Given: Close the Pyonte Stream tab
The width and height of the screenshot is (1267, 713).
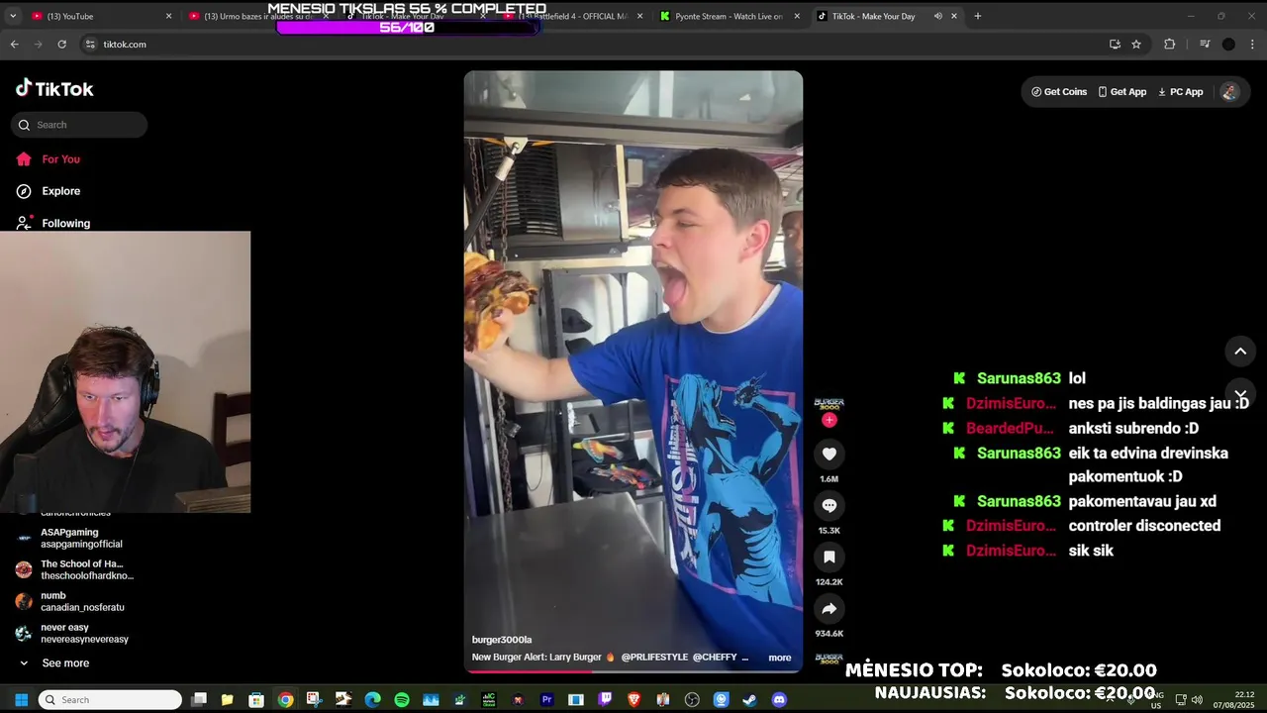Looking at the screenshot, I should click(x=797, y=16).
